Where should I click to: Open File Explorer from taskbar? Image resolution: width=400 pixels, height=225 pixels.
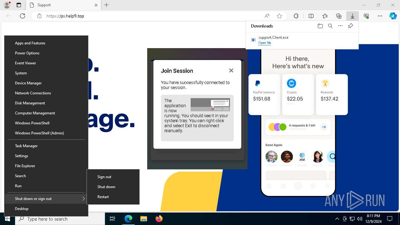(x=143, y=219)
